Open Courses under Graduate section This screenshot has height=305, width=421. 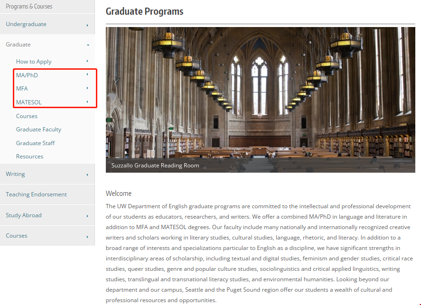click(x=27, y=116)
